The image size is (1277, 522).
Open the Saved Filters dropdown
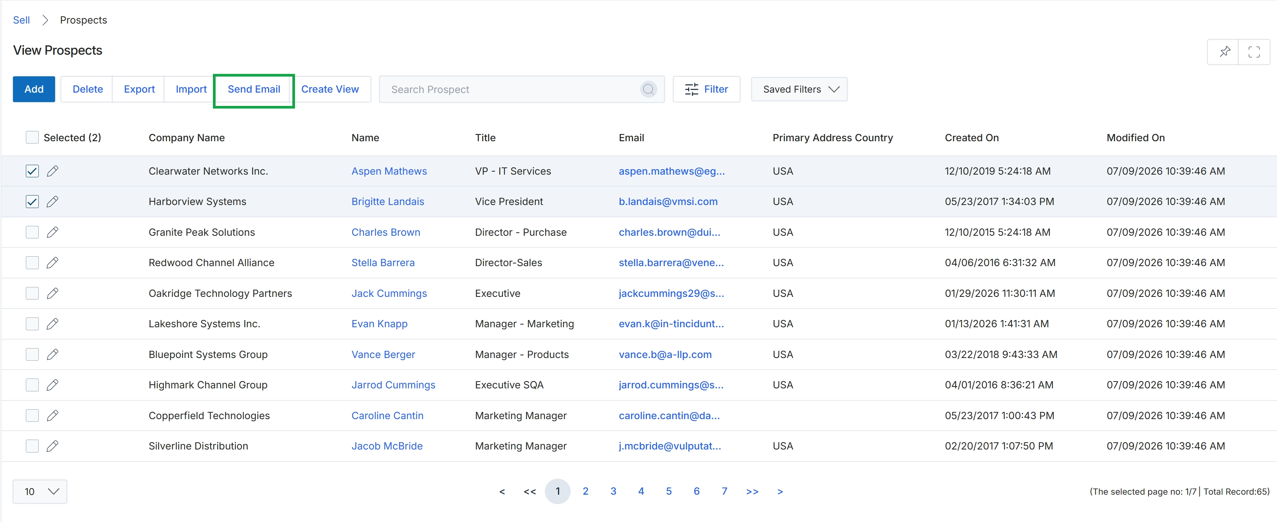tap(799, 89)
